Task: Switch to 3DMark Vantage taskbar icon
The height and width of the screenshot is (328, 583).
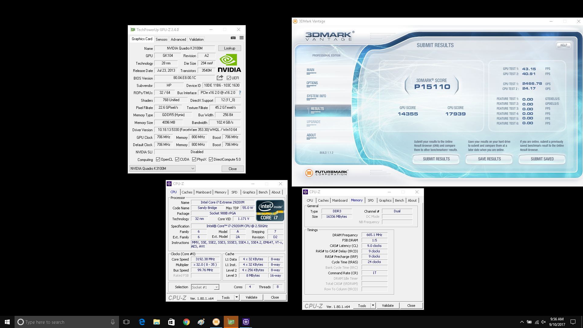Action: click(216, 322)
